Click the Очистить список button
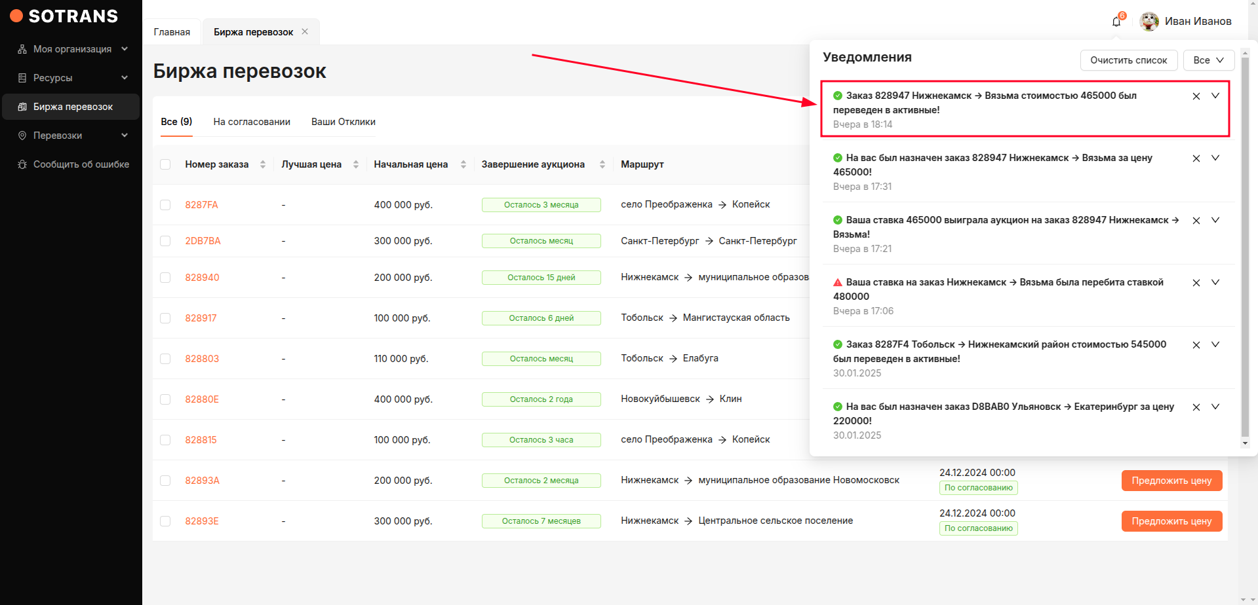This screenshot has height=605, width=1258. tap(1128, 60)
